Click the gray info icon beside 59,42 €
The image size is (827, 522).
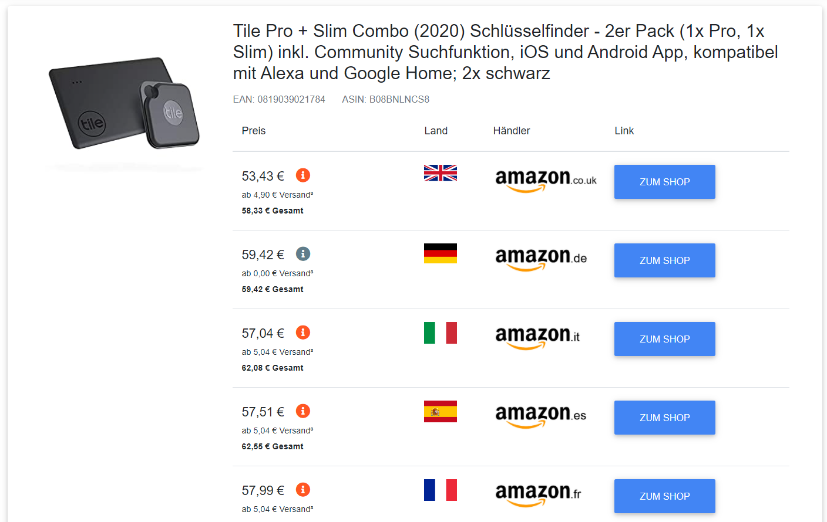[303, 254]
